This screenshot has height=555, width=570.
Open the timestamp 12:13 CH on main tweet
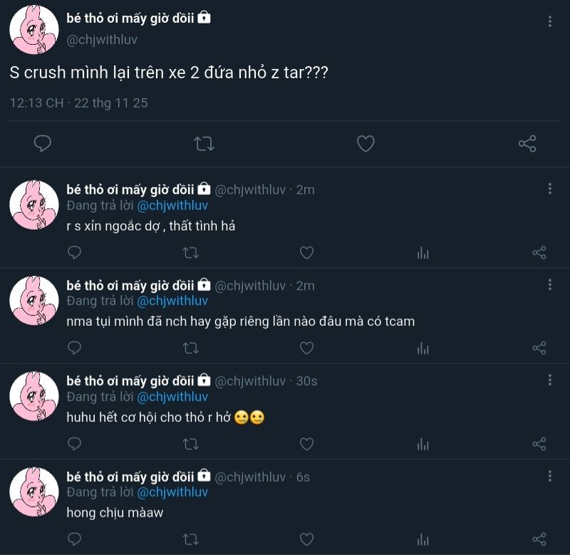pyautogui.click(x=36, y=103)
